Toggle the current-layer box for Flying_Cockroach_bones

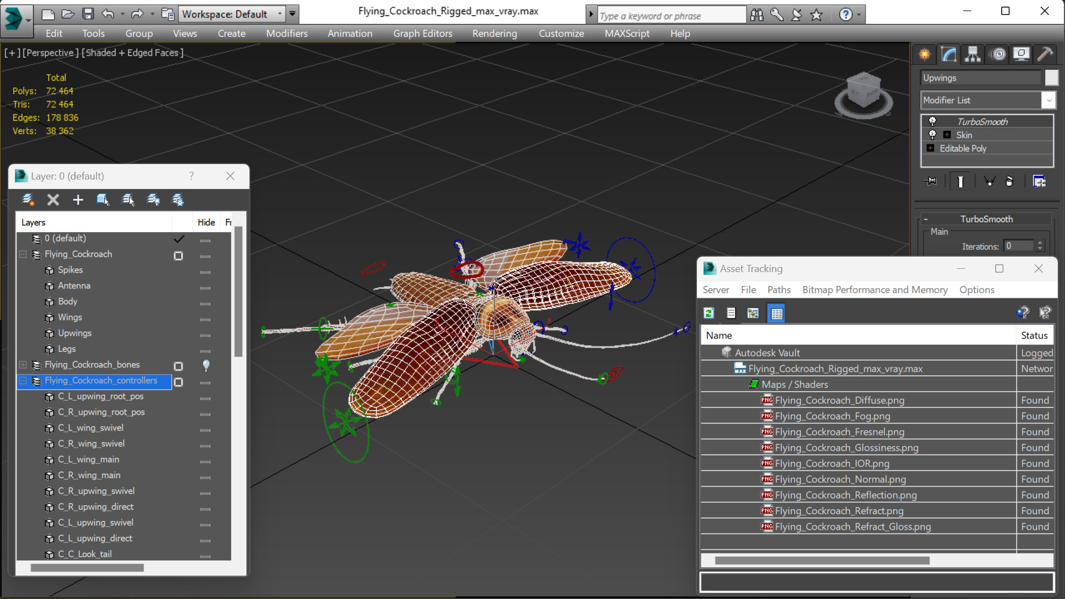click(179, 366)
